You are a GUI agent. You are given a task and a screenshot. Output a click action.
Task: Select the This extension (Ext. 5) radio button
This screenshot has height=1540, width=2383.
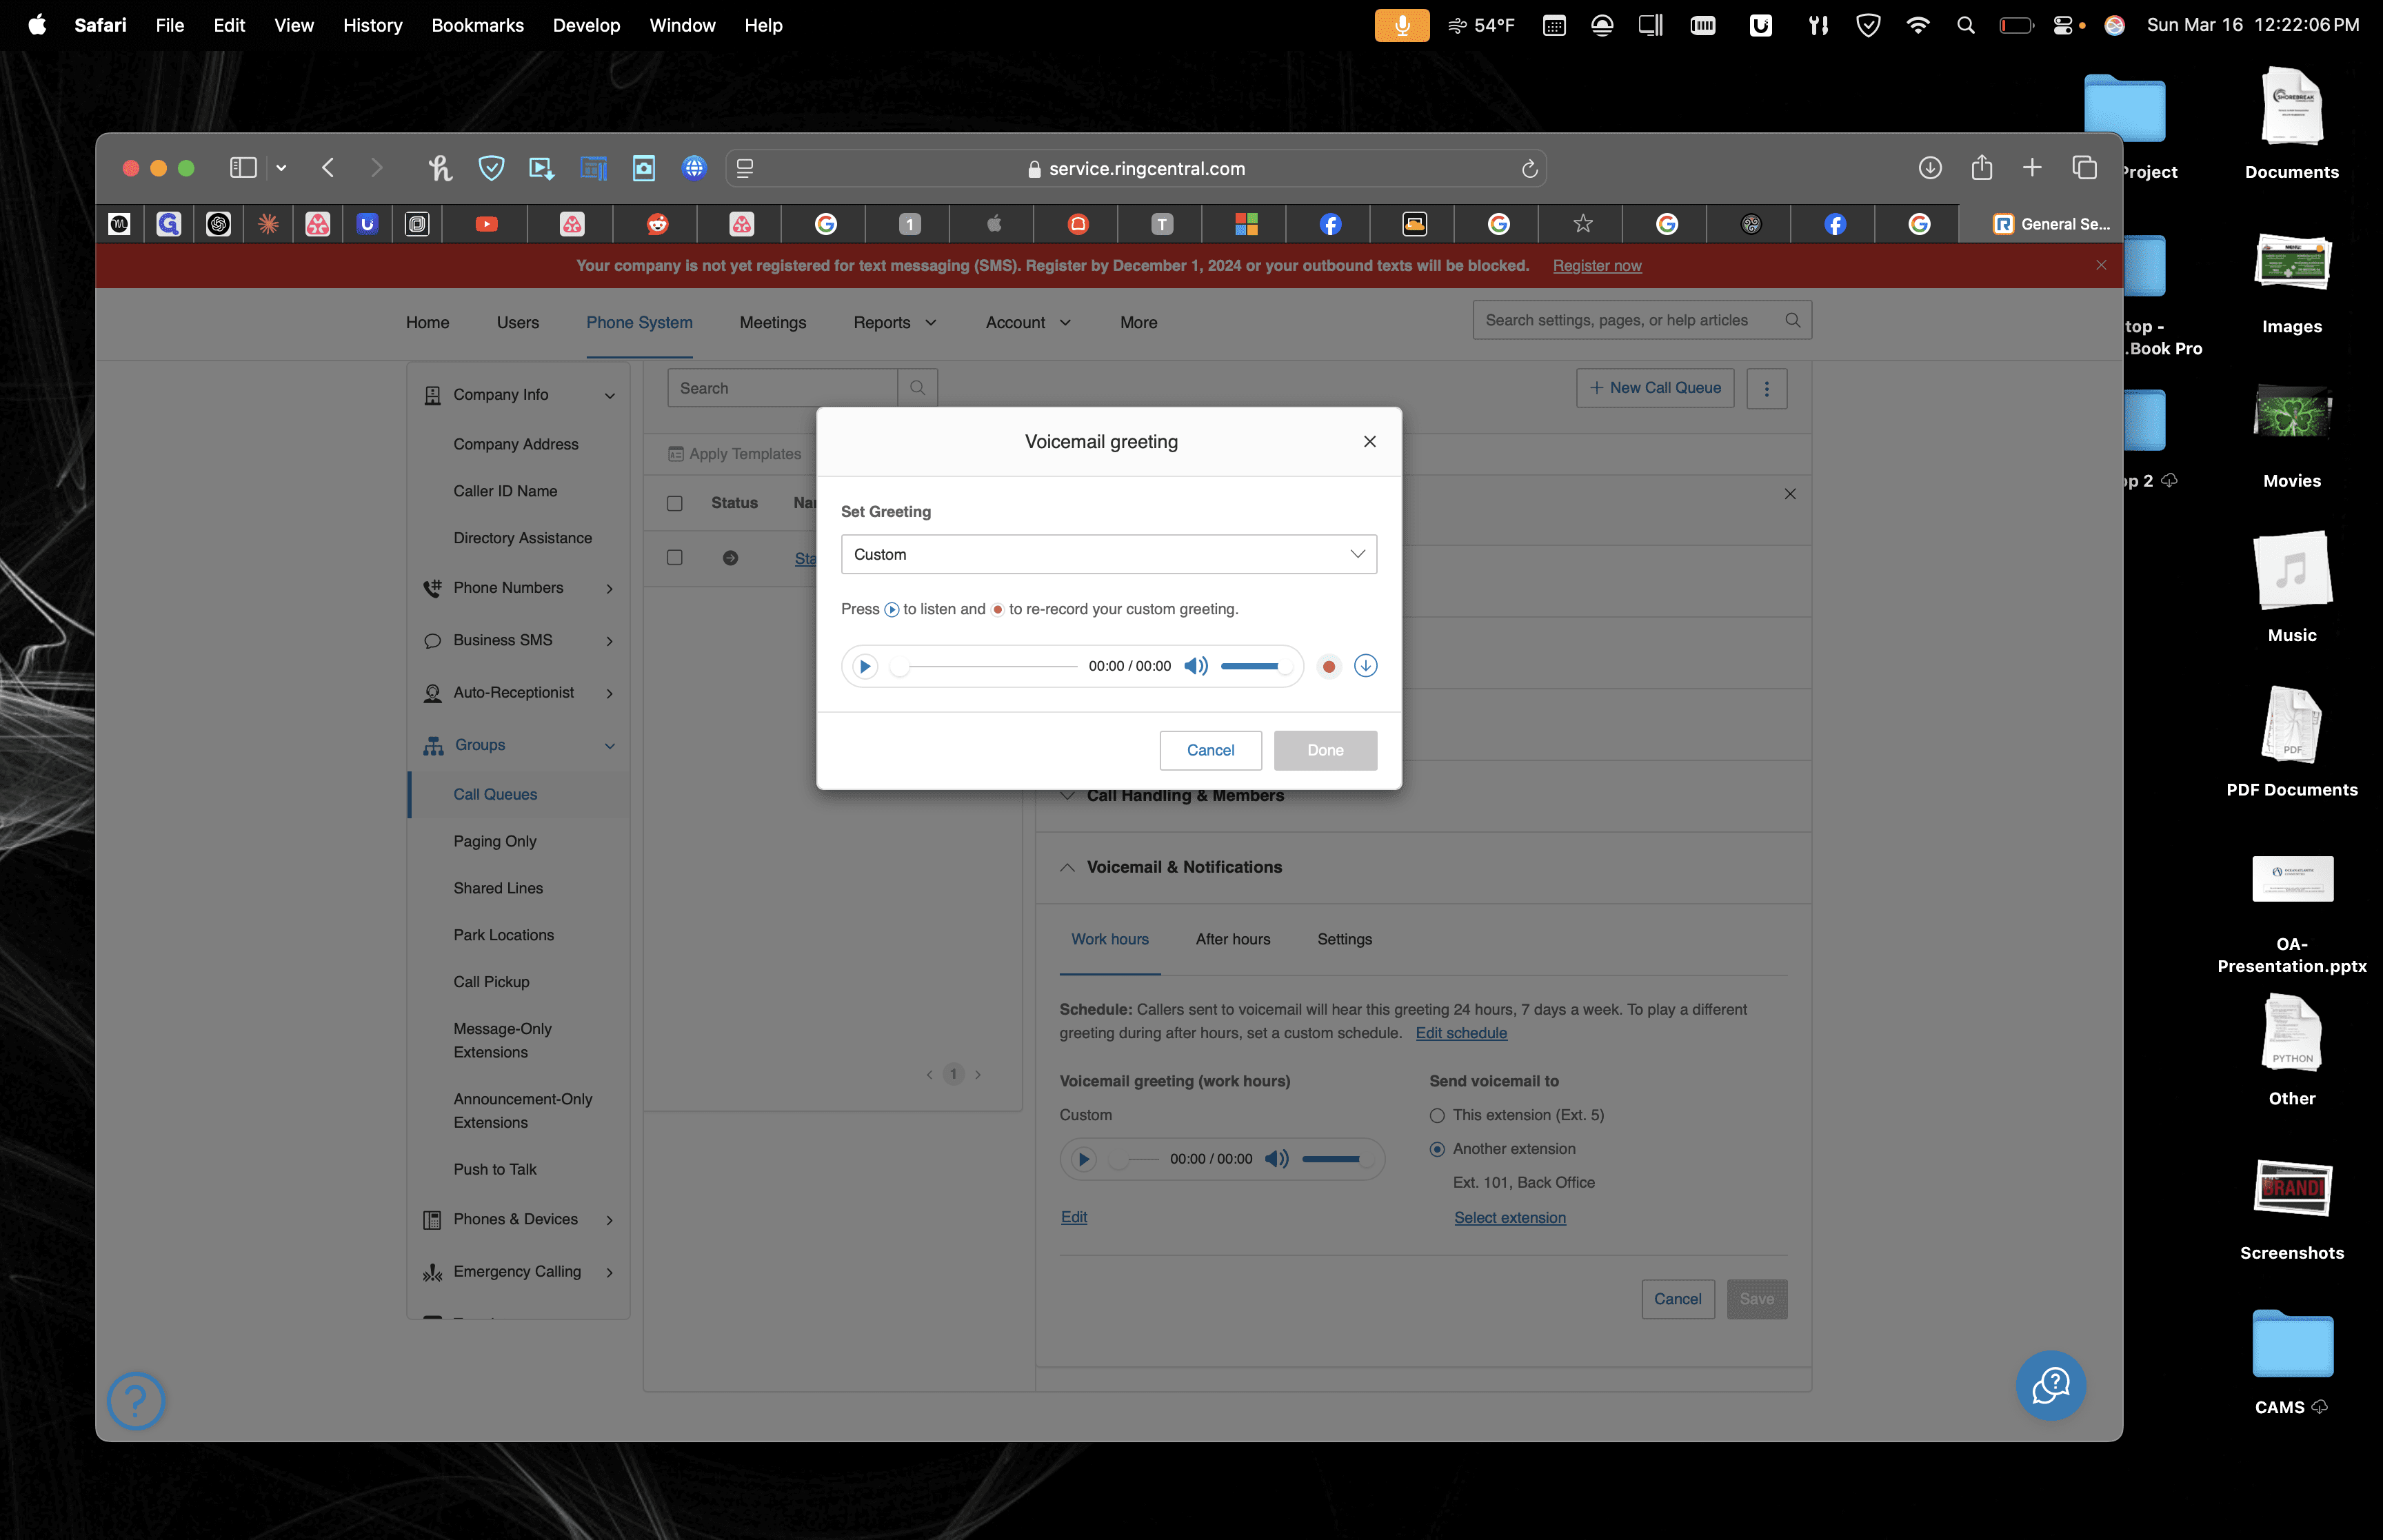tap(1437, 1115)
